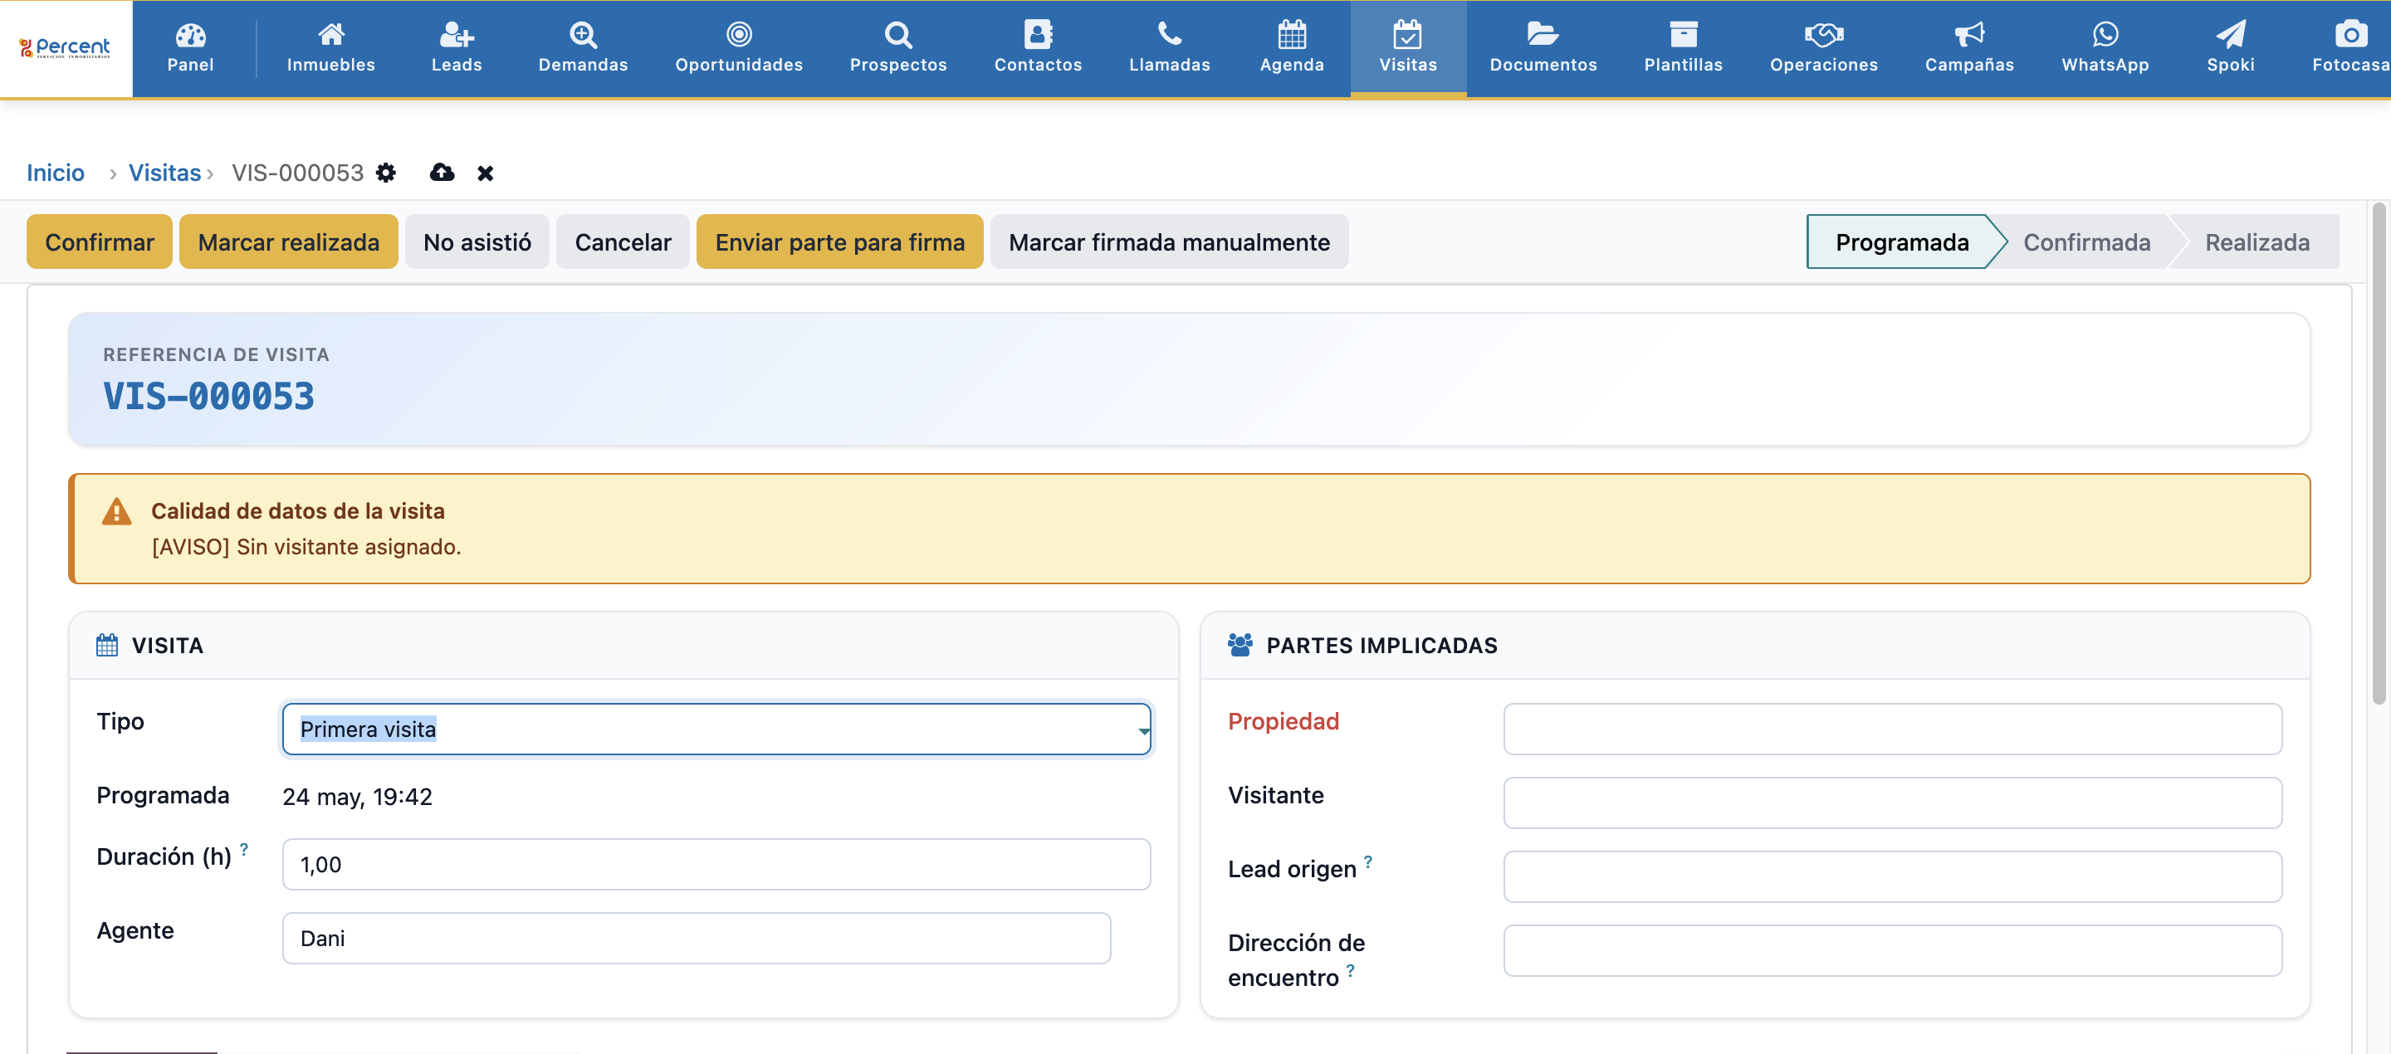
Task: Click Enviar parte para firma
Action: point(839,242)
